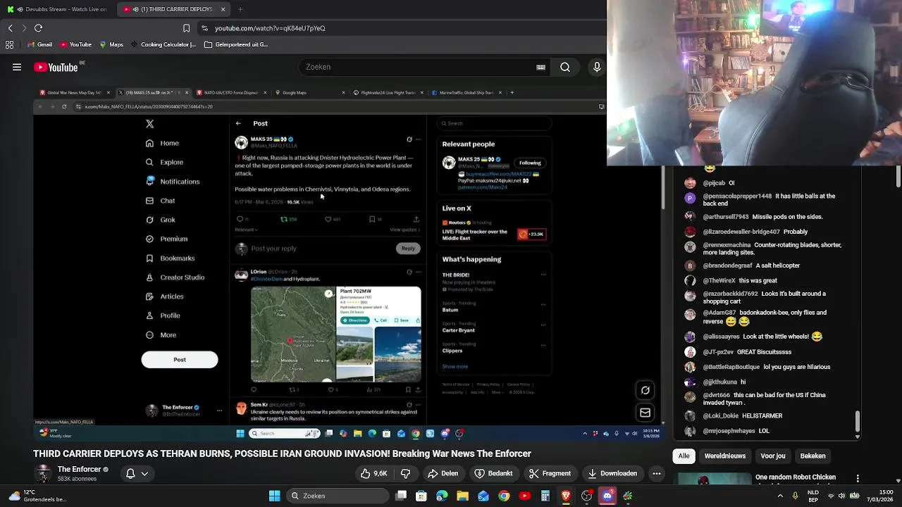The height and width of the screenshot is (507, 902).
Task: Open @mrjosephwhayes LOL chat message
Action: click(x=736, y=430)
